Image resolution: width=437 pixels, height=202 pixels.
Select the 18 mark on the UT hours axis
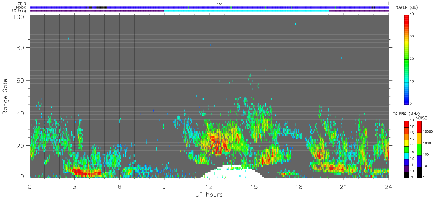[x=299, y=186]
